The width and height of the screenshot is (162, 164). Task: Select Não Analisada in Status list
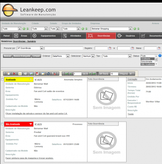tap(148, 64)
